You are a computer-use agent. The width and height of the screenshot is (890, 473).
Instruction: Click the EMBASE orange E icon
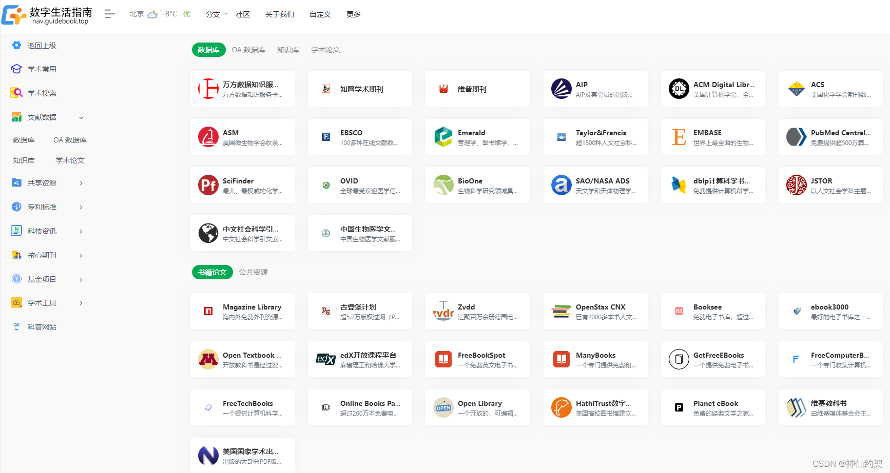coord(679,137)
